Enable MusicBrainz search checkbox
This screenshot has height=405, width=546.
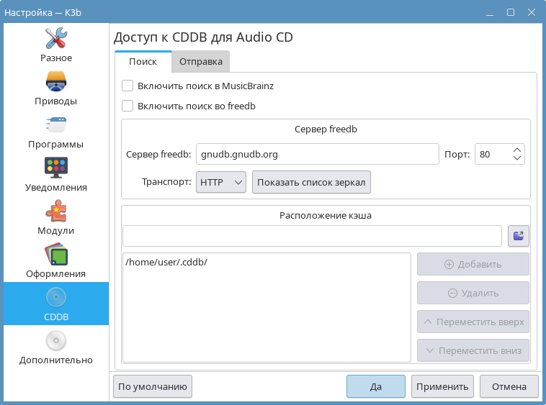[127, 86]
